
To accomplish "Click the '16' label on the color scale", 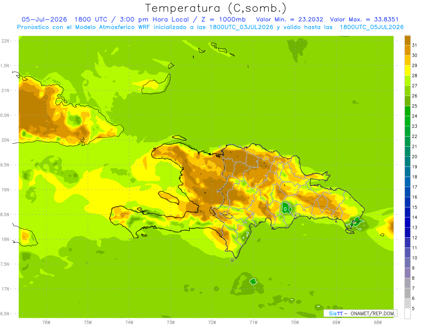I will 415,197.
